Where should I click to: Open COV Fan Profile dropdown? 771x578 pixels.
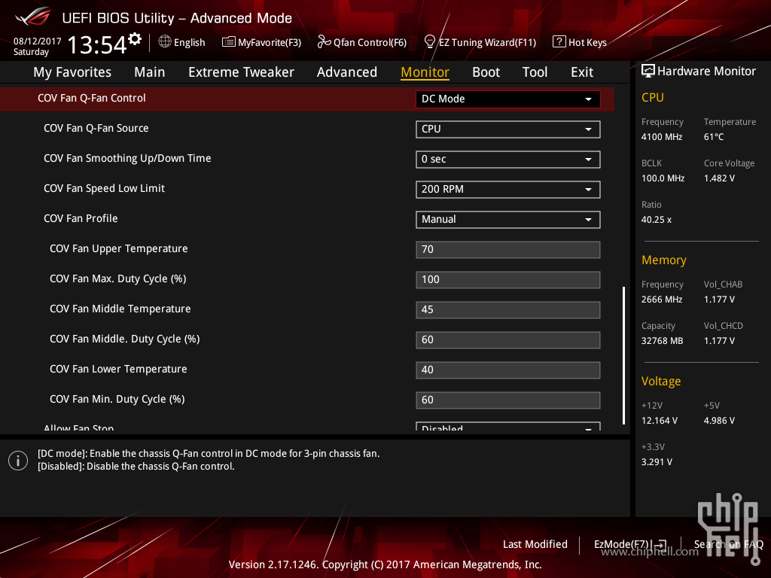pyautogui.click(x=508, y=219)
